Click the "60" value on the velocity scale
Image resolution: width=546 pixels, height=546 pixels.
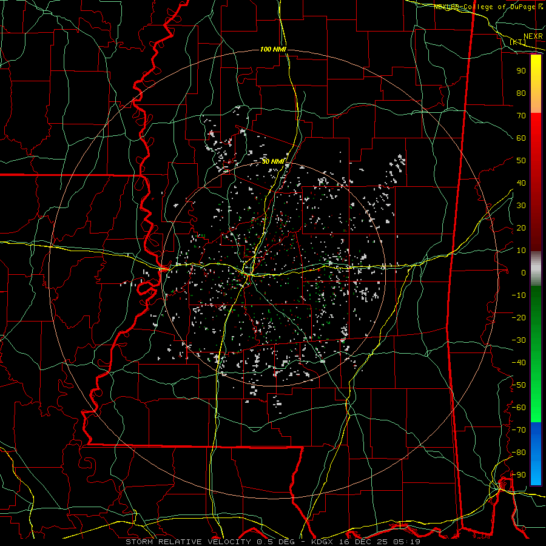coord(521,138)
